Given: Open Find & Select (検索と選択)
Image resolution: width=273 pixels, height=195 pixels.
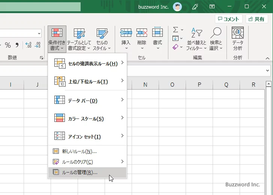Looking at the screenshot, I should tap(216, 39).
